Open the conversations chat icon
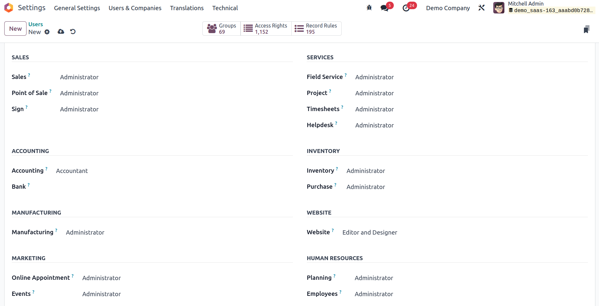 [385, 8]
